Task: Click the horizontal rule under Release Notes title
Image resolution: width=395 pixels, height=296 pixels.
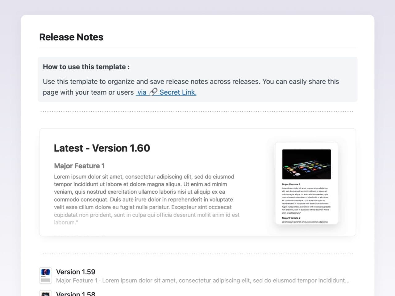Action: [197, 48]
